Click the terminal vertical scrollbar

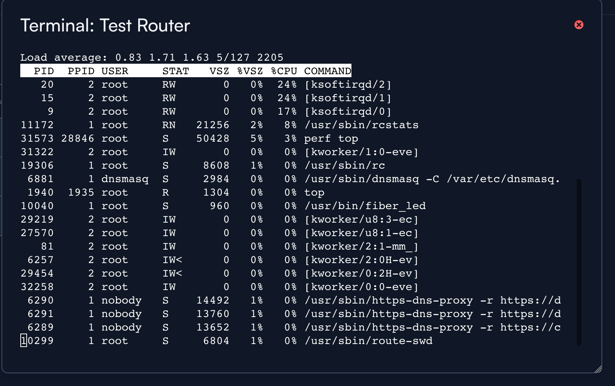(x=579, y=262)
